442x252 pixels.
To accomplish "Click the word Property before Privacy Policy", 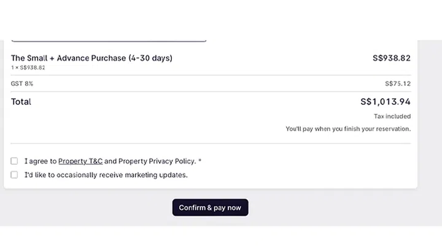I will pos(133,161).
